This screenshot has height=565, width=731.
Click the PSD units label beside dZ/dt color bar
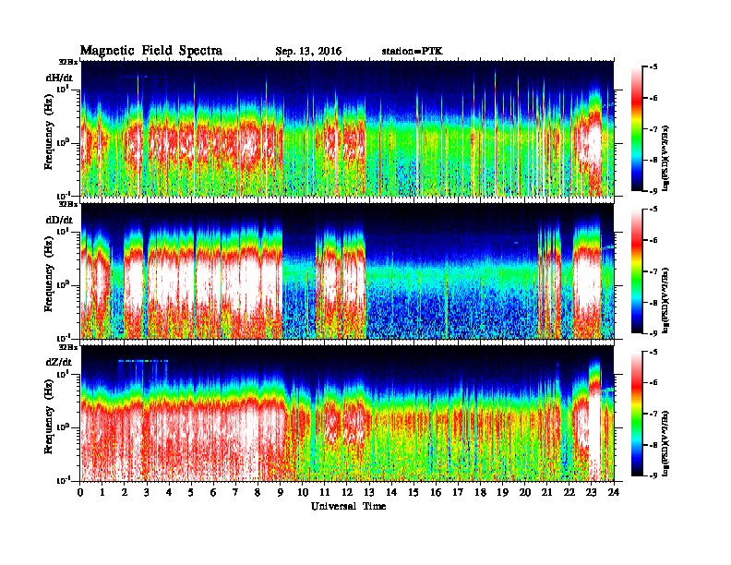[665, 443]
